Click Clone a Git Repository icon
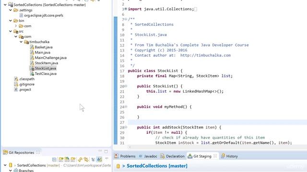This screenshot has height=172, width=307. tap(67, 160)
